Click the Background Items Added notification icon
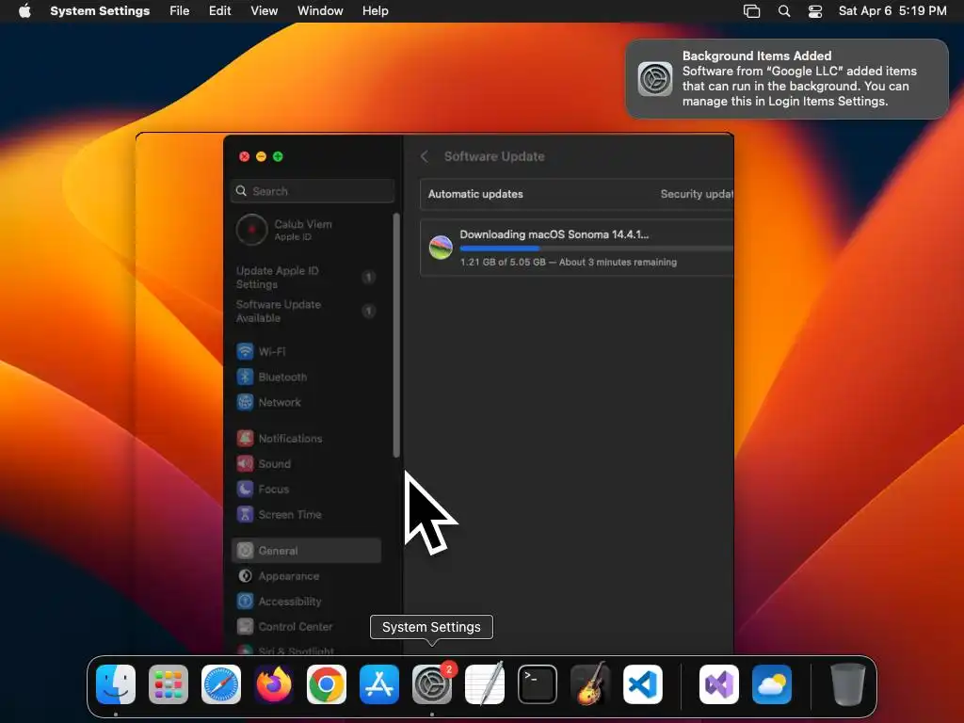This screenshot has height=723, width=964. pyautogui.click(x=655, y=79)
